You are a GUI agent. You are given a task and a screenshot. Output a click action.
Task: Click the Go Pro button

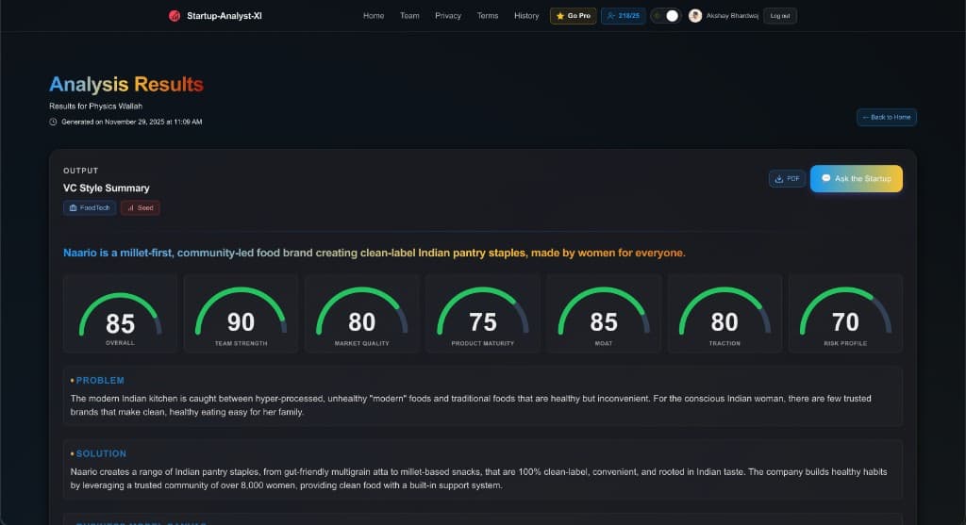(573, 16)
